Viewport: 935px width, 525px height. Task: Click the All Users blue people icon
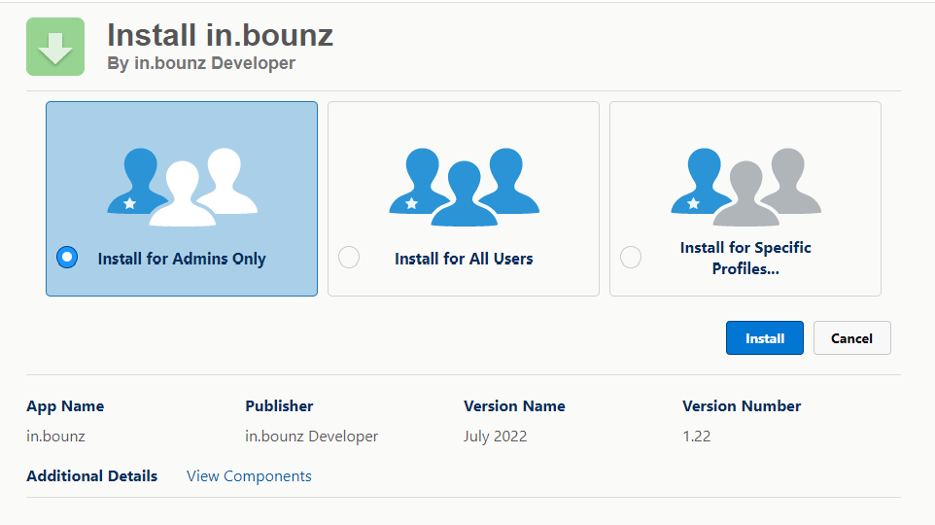[464, 187]
